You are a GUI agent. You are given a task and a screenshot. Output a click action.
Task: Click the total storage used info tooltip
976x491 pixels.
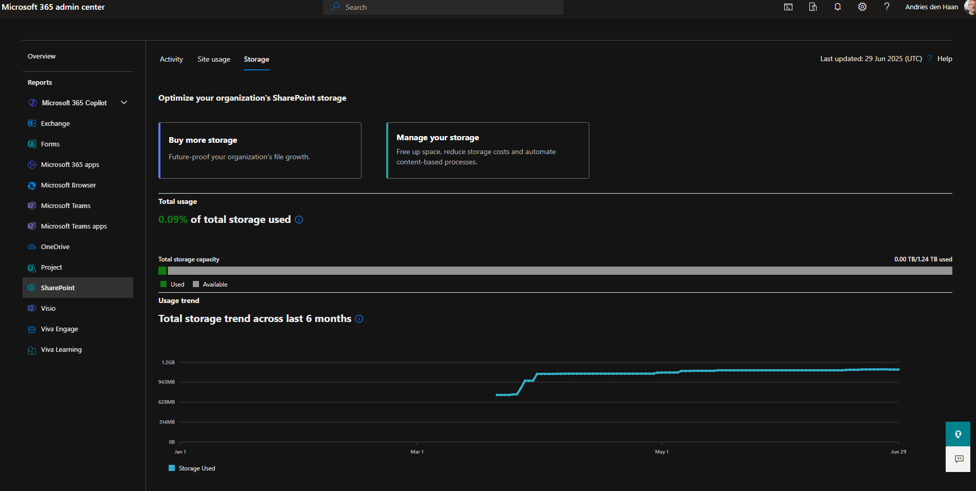(x=299, y=219)
